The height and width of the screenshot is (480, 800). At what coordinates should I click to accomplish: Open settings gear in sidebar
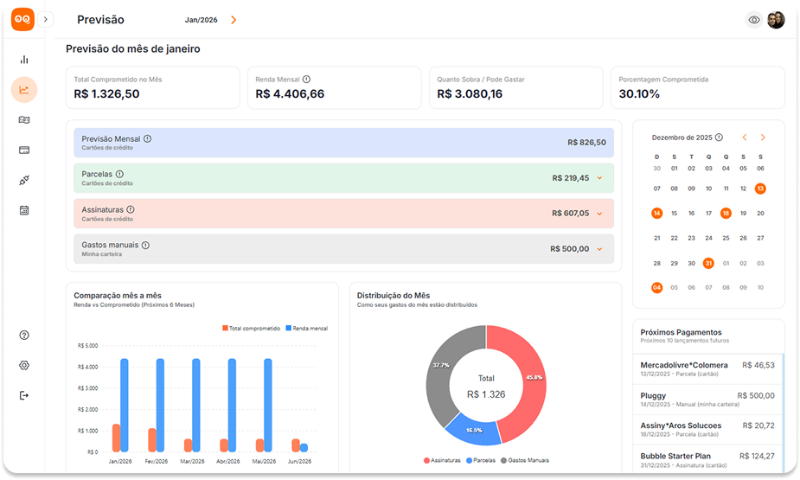tap(24, 365)
